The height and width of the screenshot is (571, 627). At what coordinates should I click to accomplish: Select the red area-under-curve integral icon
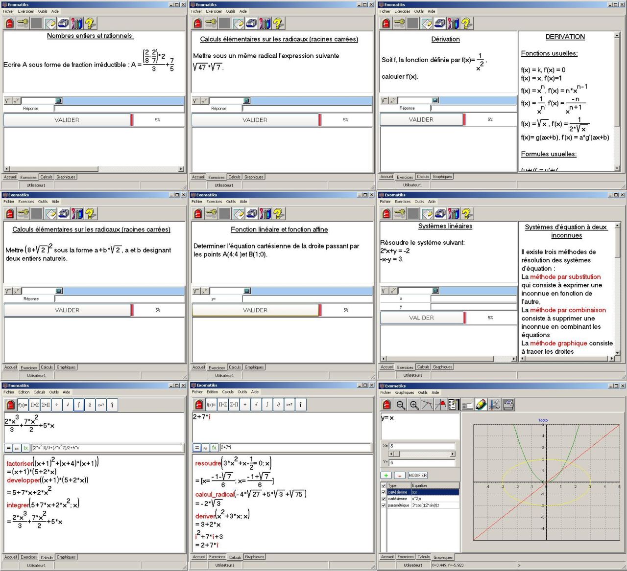tap(440, 405)
